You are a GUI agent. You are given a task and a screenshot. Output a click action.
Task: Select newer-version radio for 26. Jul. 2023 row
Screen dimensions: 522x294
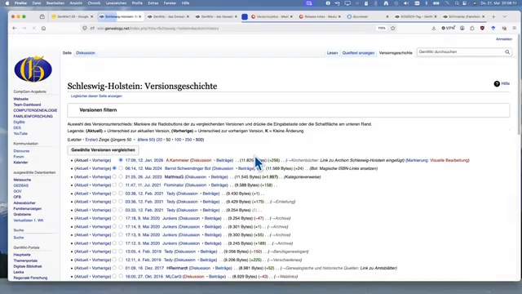pos(121,176)
